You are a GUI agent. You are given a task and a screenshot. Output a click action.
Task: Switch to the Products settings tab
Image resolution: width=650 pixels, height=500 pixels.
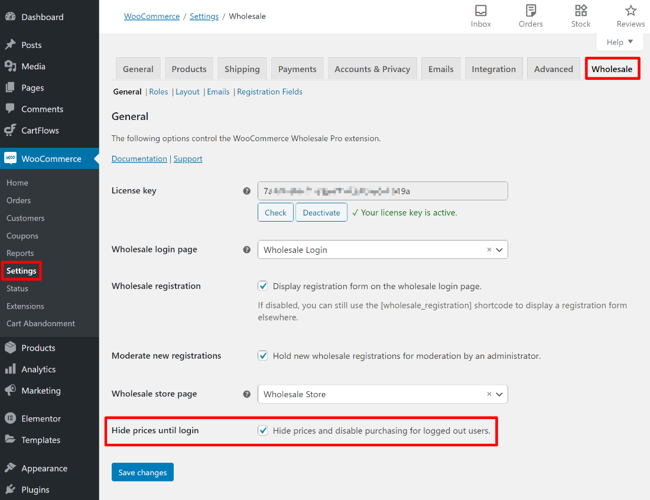pos(189,69)
